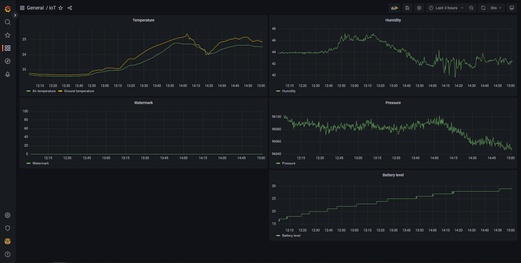521x263 pixels.
Task: Toggle the Air temperature series in legend
Action: pos(44,91)
